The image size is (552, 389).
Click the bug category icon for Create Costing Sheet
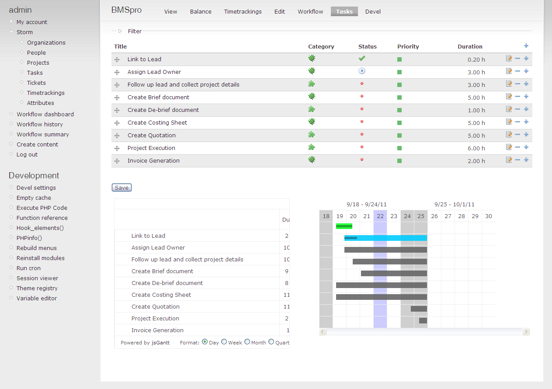[311, 122]
